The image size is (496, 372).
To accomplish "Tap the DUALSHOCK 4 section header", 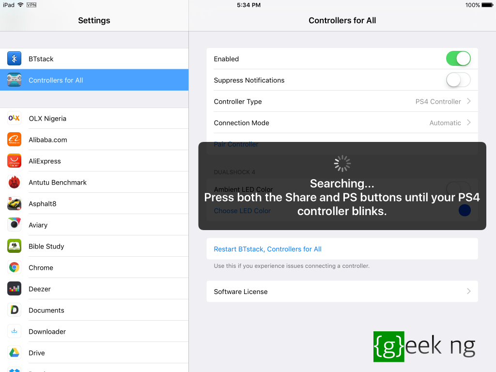I will coord(234,172).
